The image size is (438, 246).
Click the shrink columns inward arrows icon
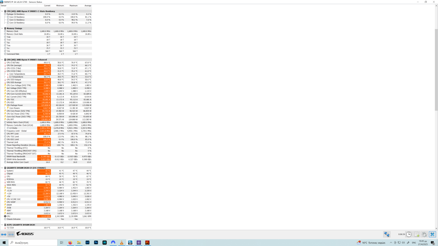[x=11, y=234]
